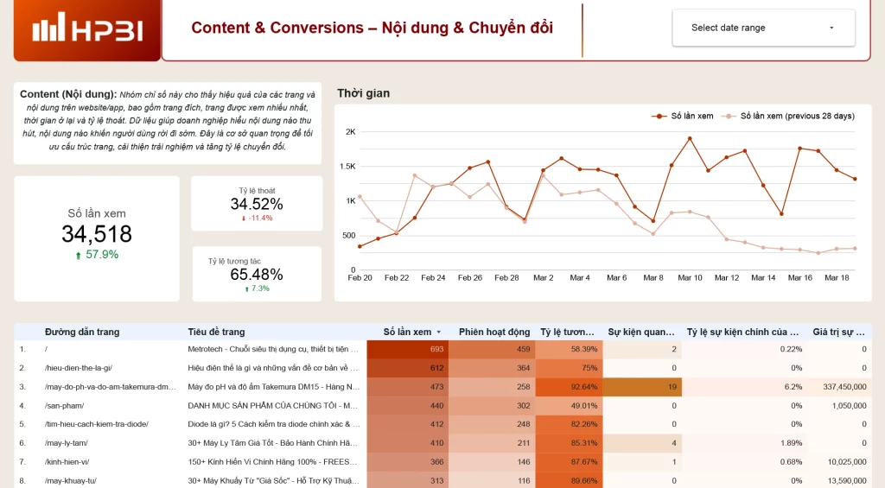This screenshot has width=885, height=488.
Task: Select the /hieu-dien-the-la-gi/ page path row
Action: tap(79, 368)
